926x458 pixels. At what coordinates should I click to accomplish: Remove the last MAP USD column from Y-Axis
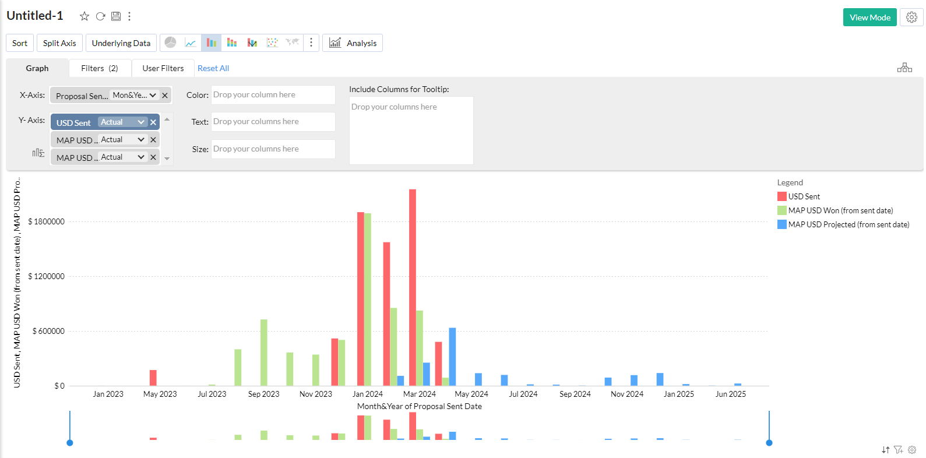pyautogui.click(x=153, y=157)
